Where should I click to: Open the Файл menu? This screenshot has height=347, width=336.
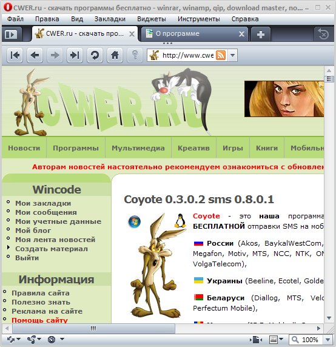15,19
